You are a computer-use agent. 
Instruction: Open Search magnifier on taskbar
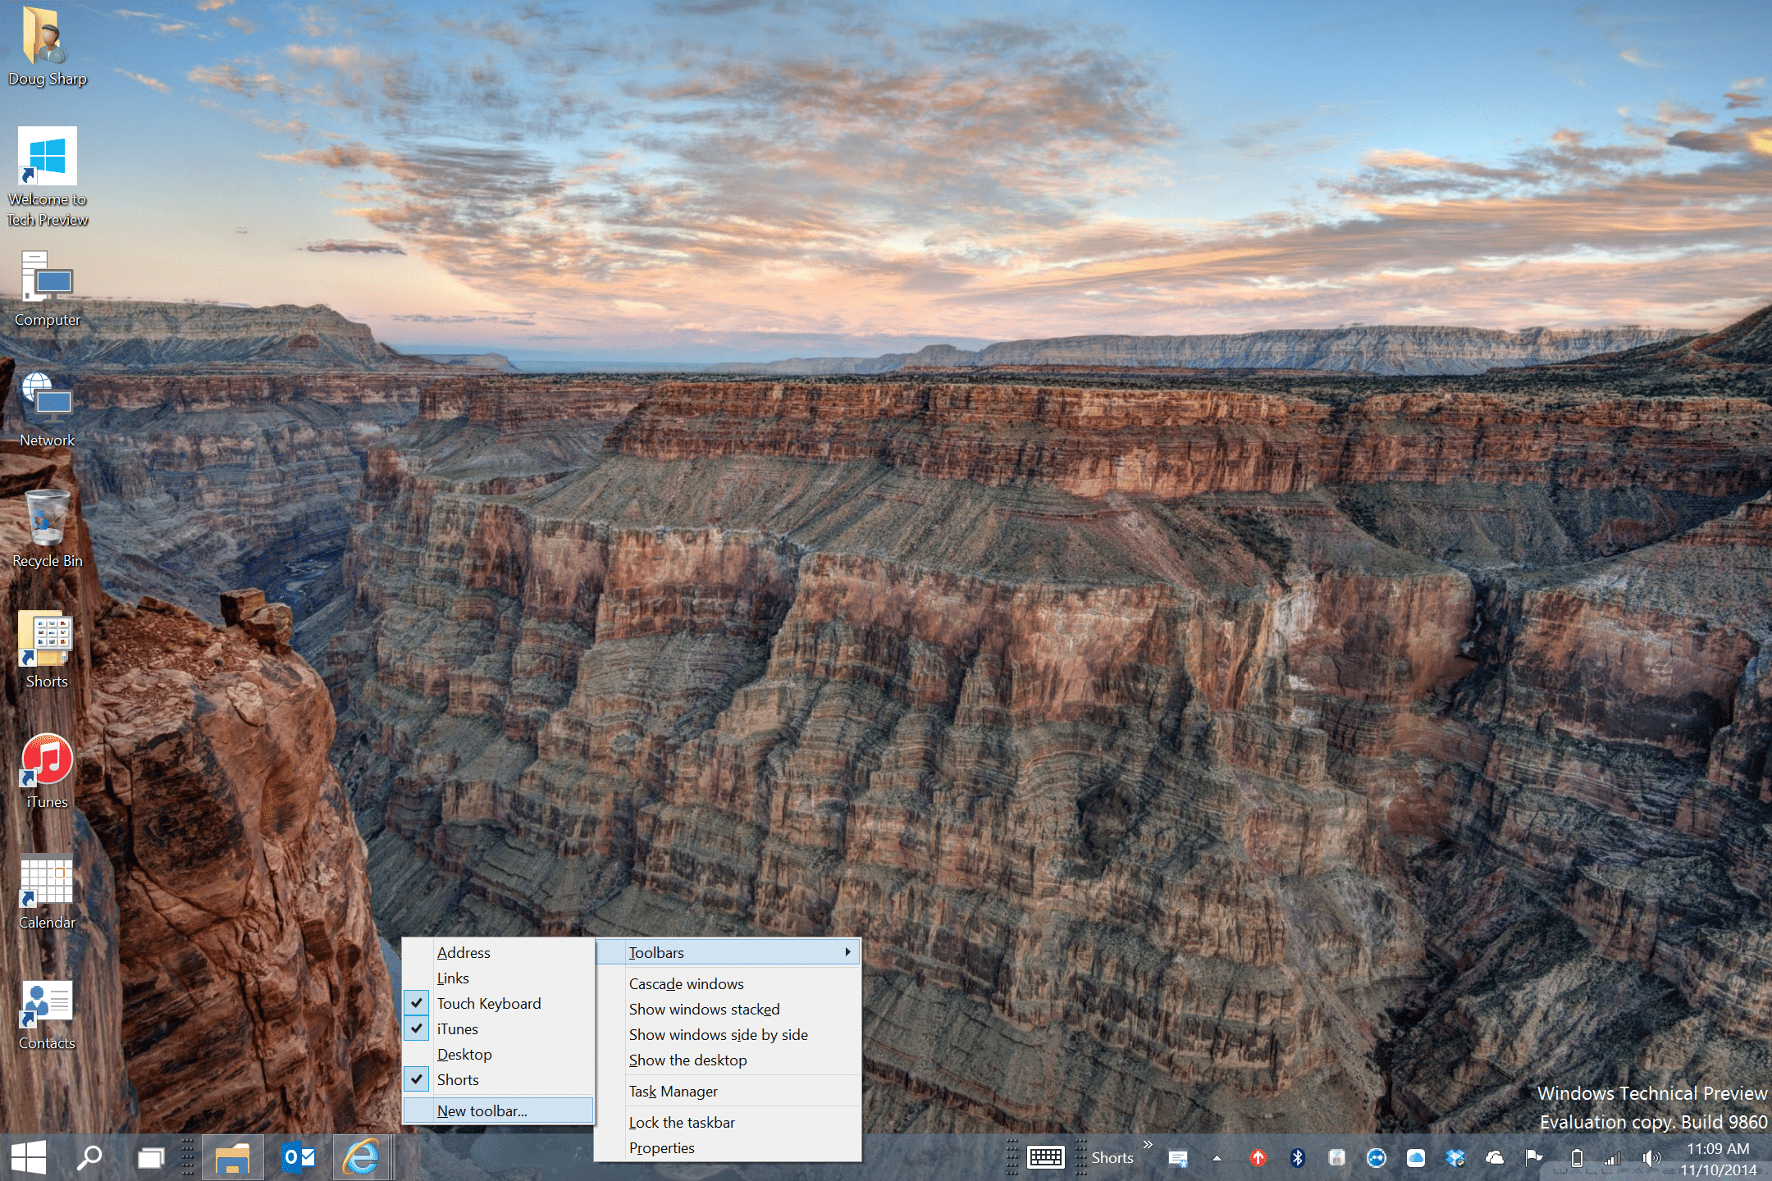click(x=89, y=1157)
